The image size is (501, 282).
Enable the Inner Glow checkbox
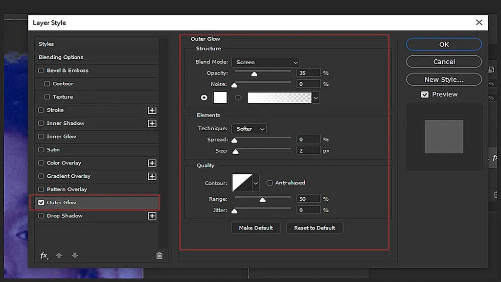point(41,136)
